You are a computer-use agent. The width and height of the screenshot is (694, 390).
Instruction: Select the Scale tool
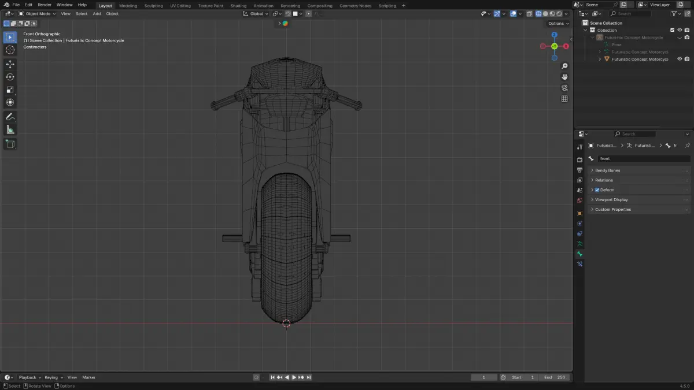(10, 90)
